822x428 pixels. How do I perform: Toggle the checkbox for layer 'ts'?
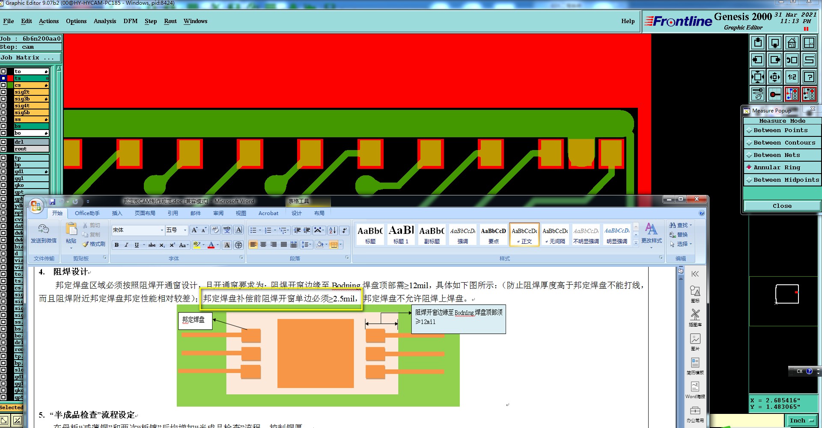point(3,78)
